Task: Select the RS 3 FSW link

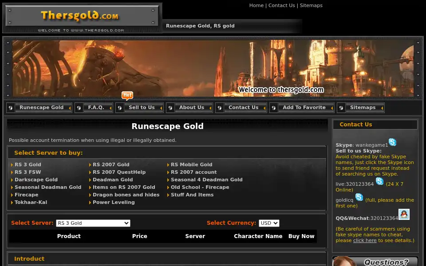Action: tap(28, 172)
